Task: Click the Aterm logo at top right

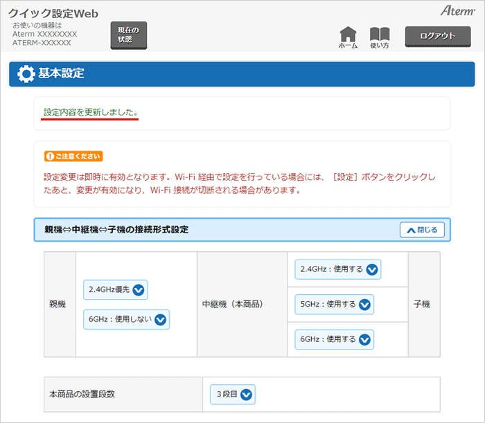Action: [x=456, y=11]
